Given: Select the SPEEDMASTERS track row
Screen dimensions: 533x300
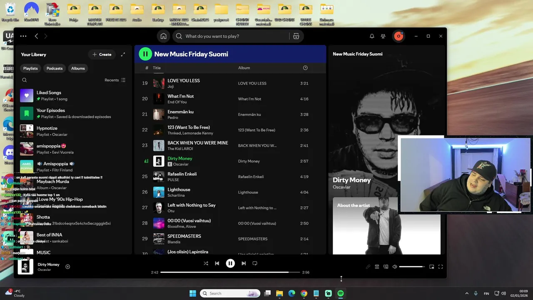Looking at the screenshot, I should [230, 239].
